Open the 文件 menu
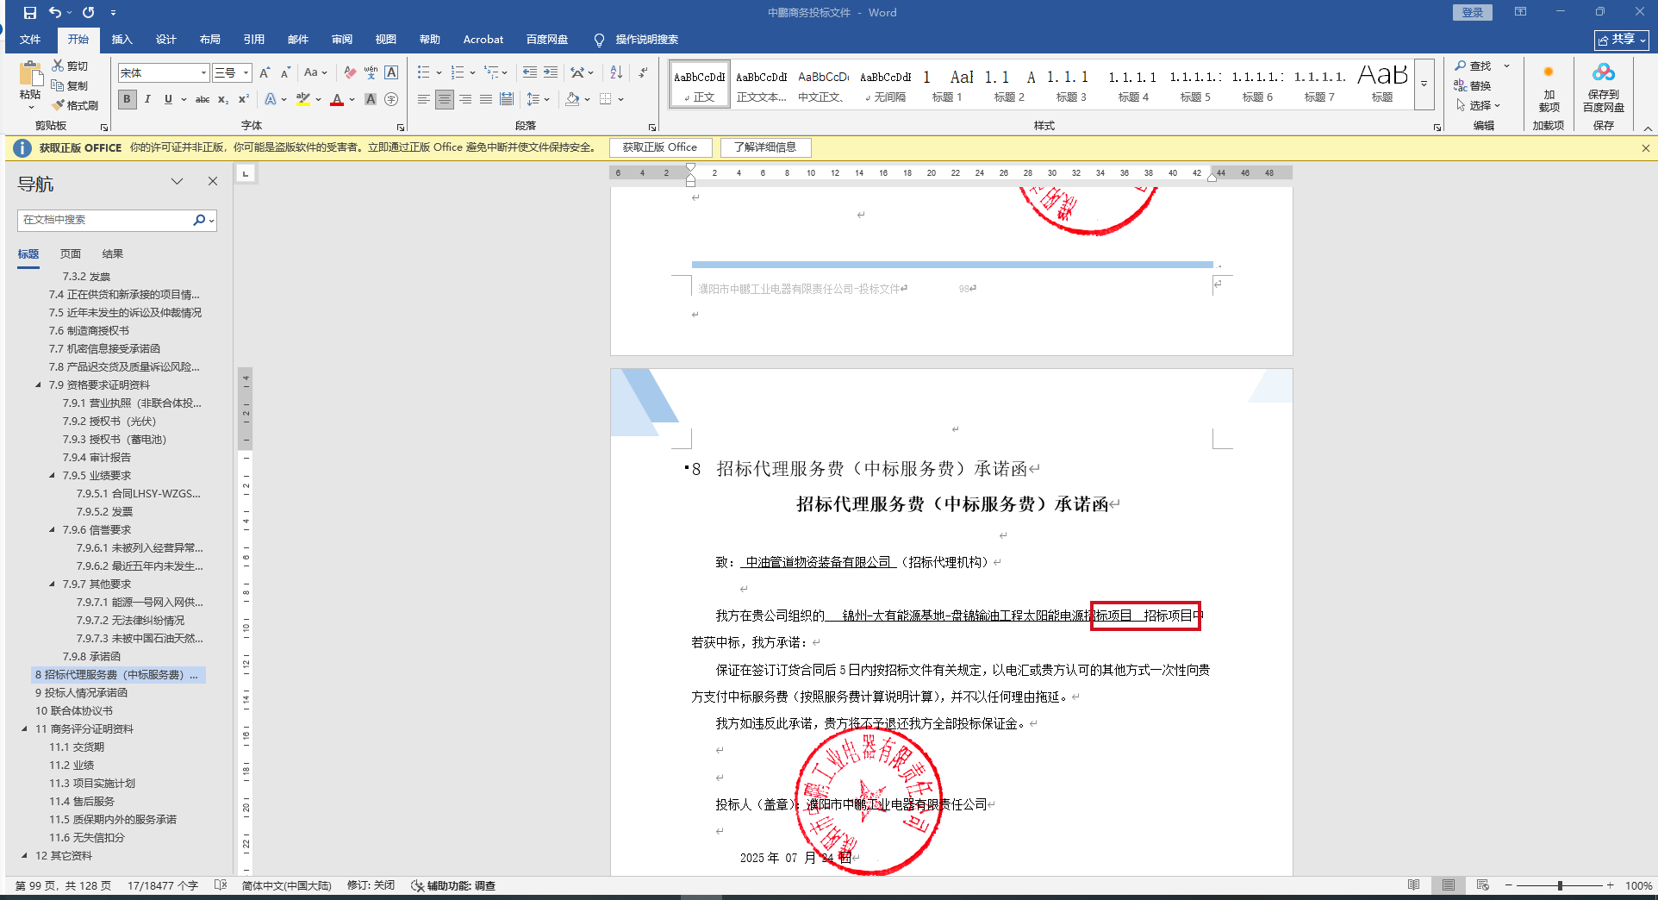This screenshot has height=900, width=1658. click(x=30, y=40)
